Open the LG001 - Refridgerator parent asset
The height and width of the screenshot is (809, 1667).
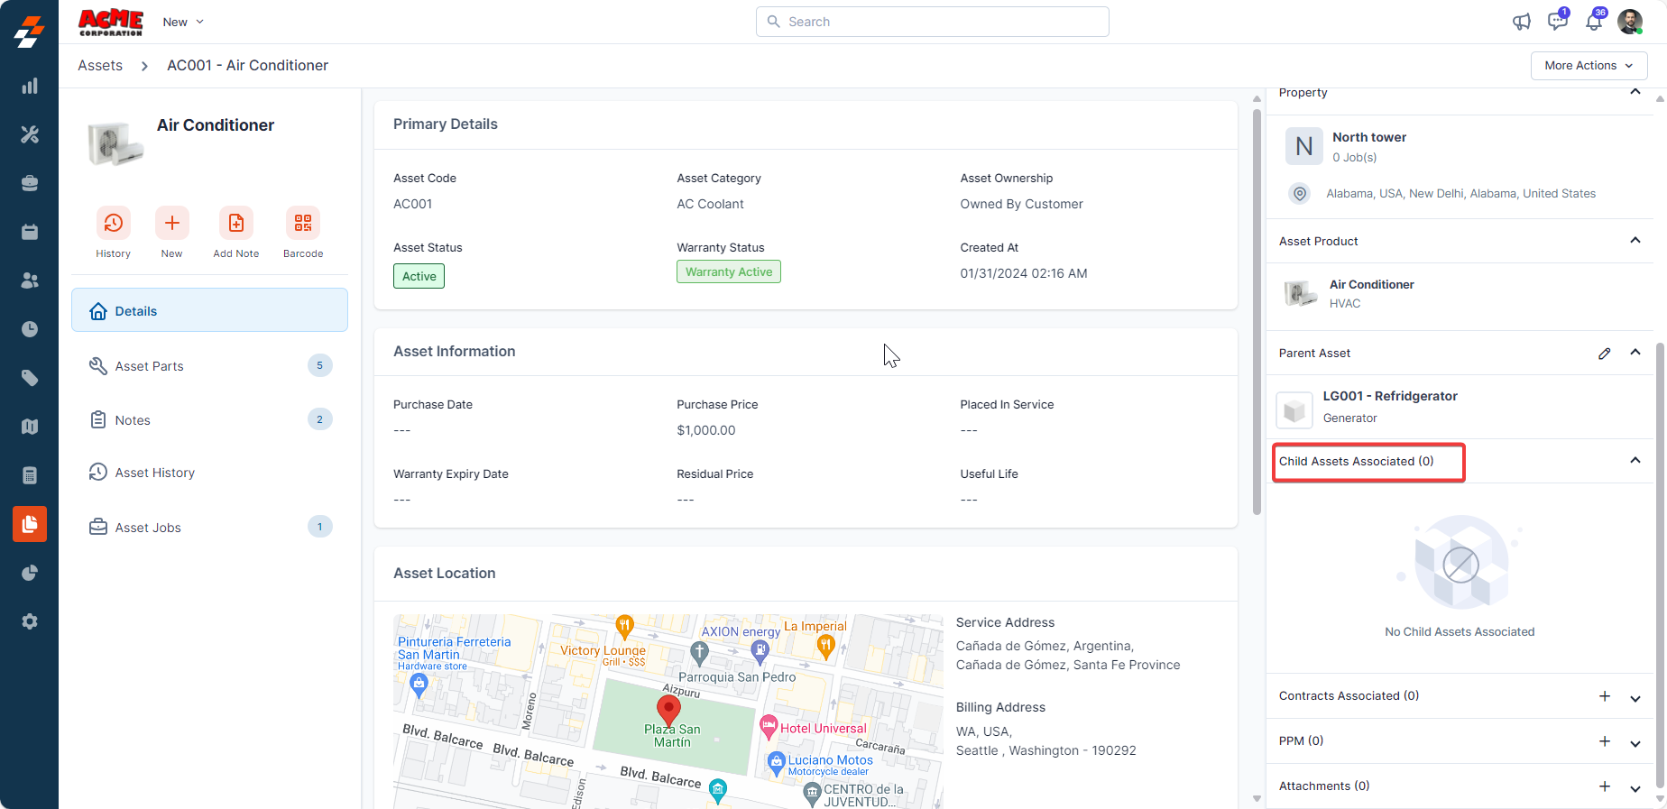[x=1389, y=397]
